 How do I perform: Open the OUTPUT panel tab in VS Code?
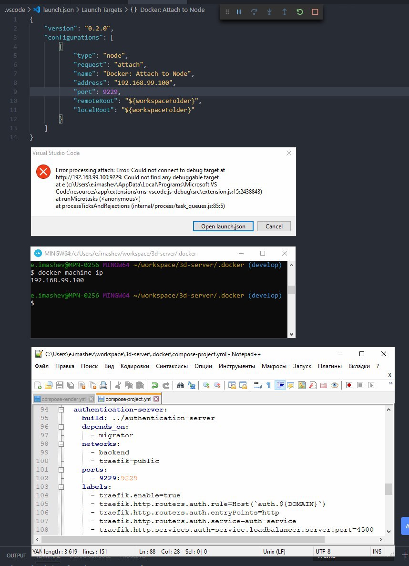[16, 556]
